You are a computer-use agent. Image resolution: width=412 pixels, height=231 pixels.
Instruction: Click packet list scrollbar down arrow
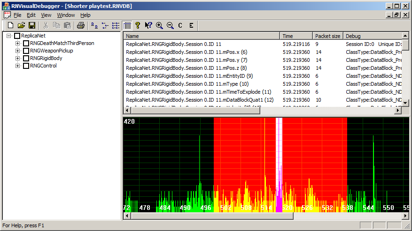tap(405, 103)
